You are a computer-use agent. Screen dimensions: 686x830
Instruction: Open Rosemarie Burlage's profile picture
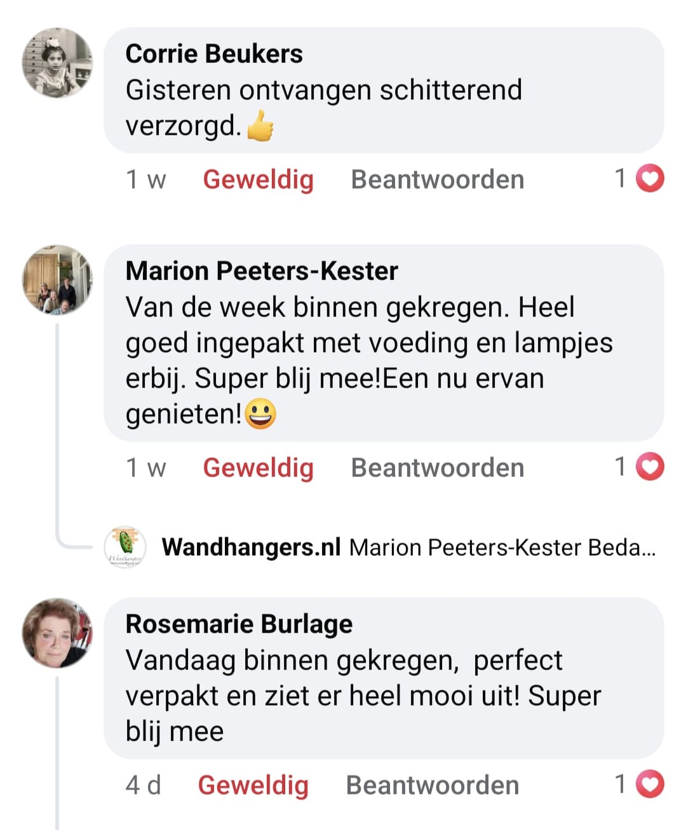57,633
